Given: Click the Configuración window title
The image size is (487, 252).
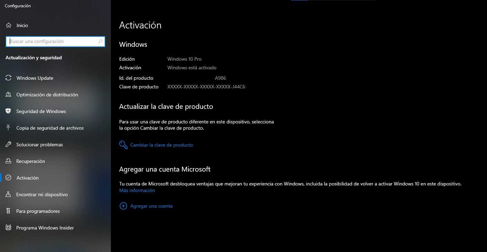Looking at the screenshot, I should tap(18, 6).
